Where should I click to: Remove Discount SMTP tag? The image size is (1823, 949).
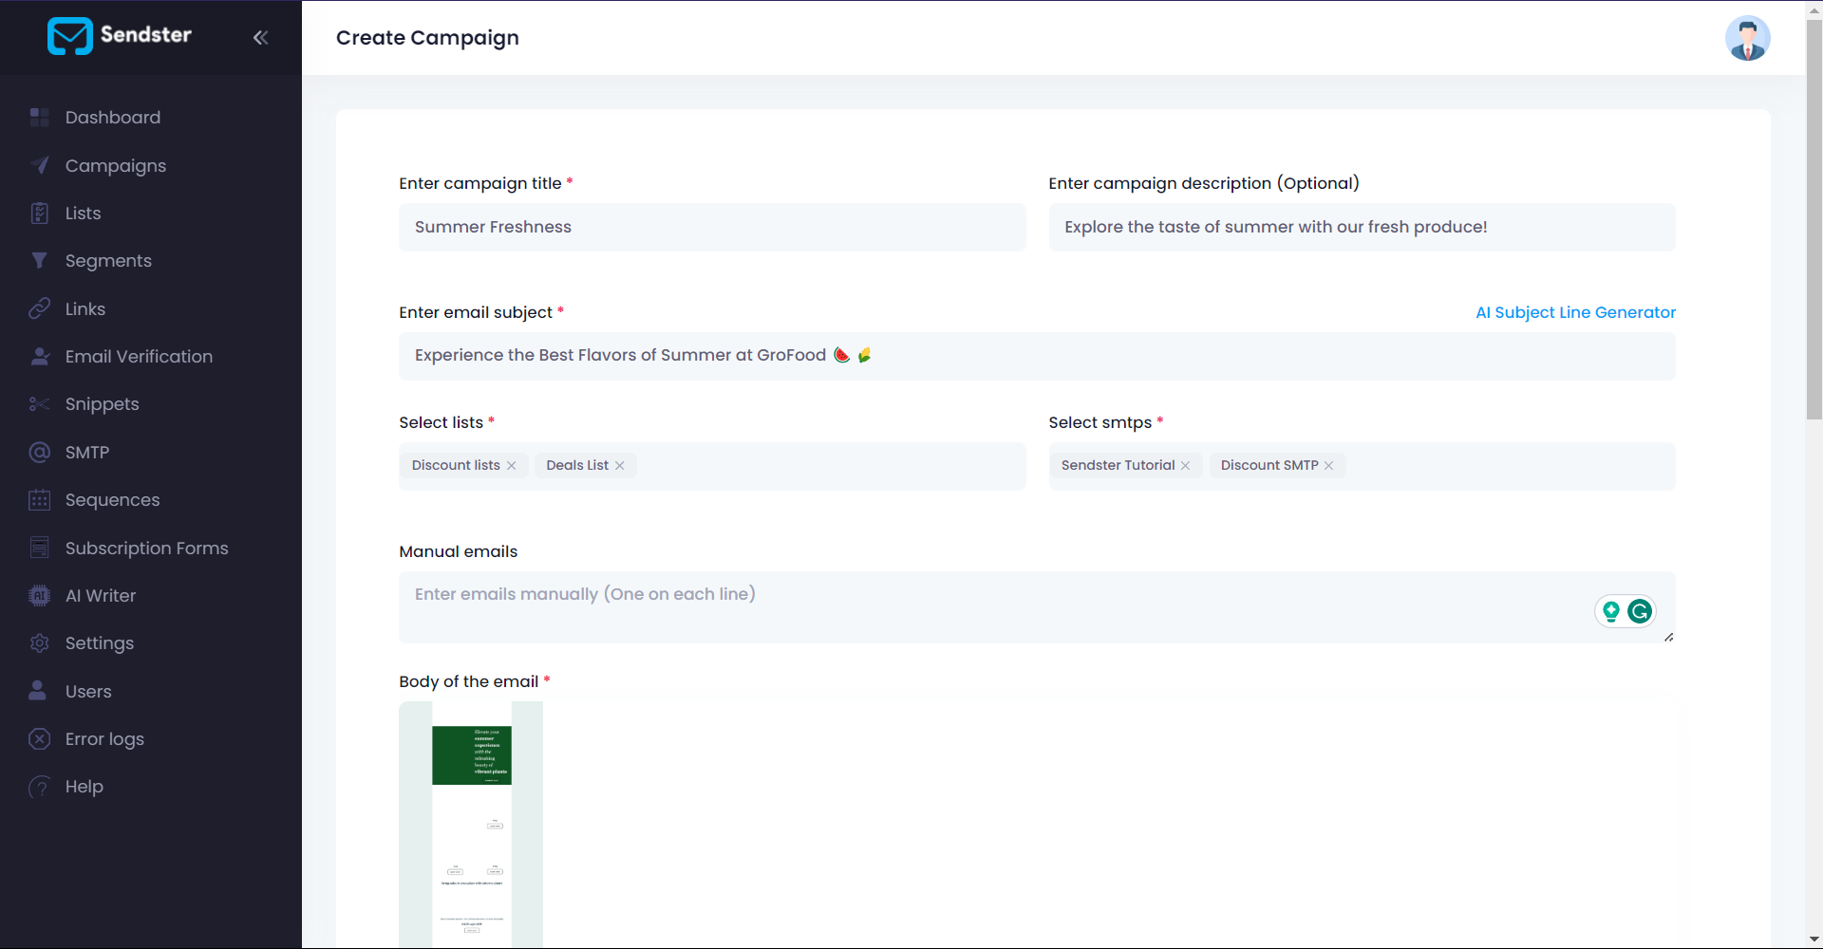[1329, 466]
